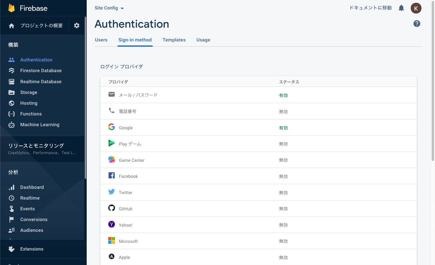
Task: Go to Hosting in sidebar
Action: click(x=29, y=103)
